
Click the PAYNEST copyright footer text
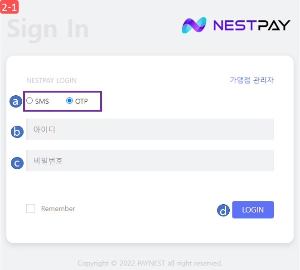click(x=150, y=263)
